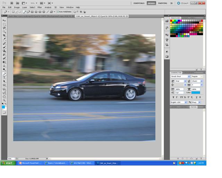Open the Sharp anti-aliasing dropdown
This screenshot has width=222, height=178.
(x=199, y=102)
